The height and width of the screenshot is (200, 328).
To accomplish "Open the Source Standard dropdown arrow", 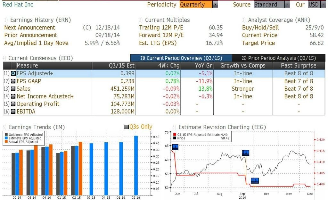I will point(287,4).
